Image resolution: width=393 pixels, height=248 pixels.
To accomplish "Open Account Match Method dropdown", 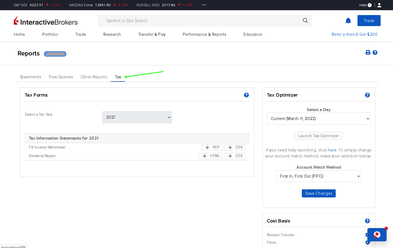I will pyautogui.click(x=318, y=176).
